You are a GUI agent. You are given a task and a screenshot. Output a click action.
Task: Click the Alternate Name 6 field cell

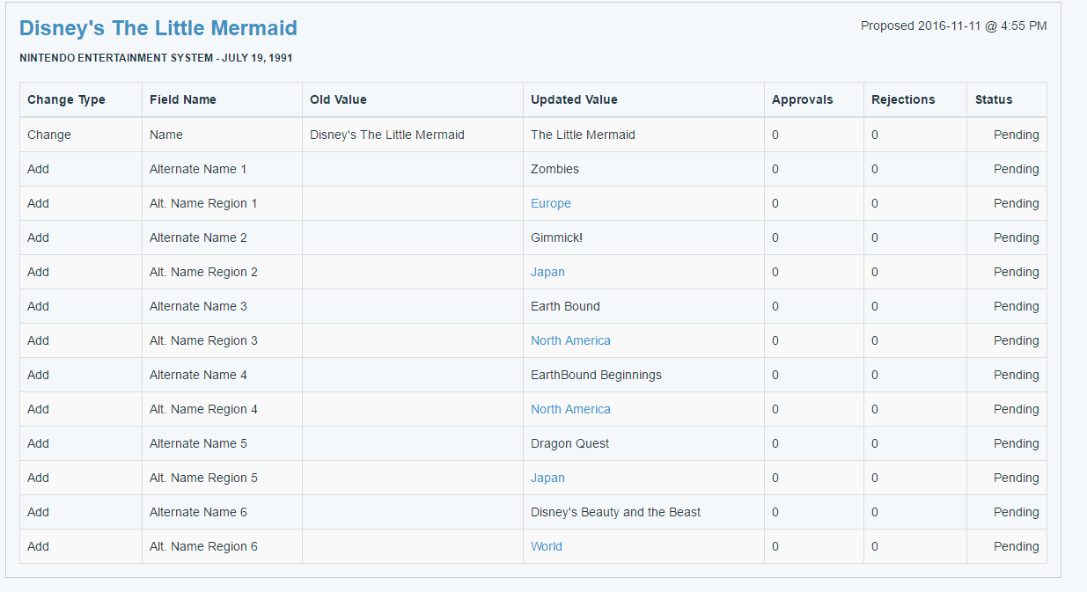coord(222,512)
